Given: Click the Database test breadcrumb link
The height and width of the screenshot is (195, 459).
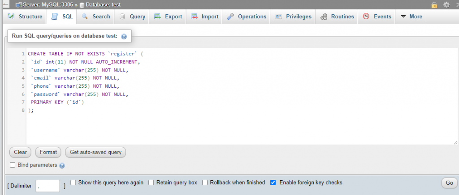Looking at the screenshot, I should 100,4.
